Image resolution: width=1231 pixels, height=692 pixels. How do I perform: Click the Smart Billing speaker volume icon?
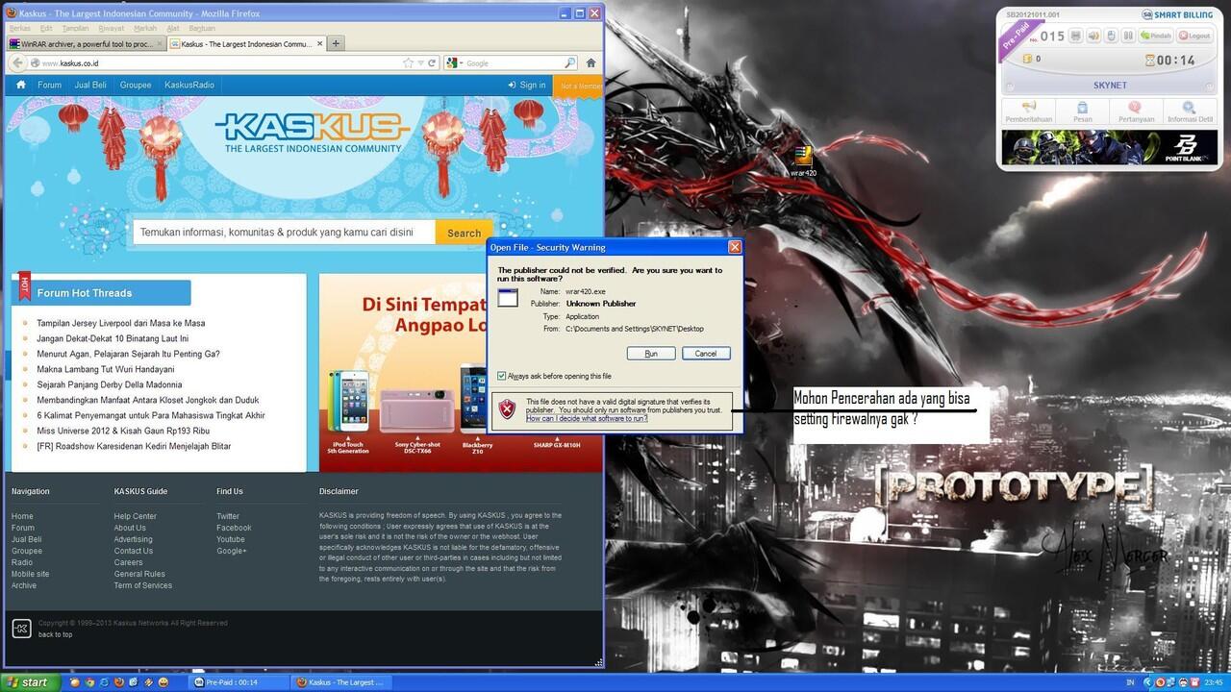[x=1093, y=36]
